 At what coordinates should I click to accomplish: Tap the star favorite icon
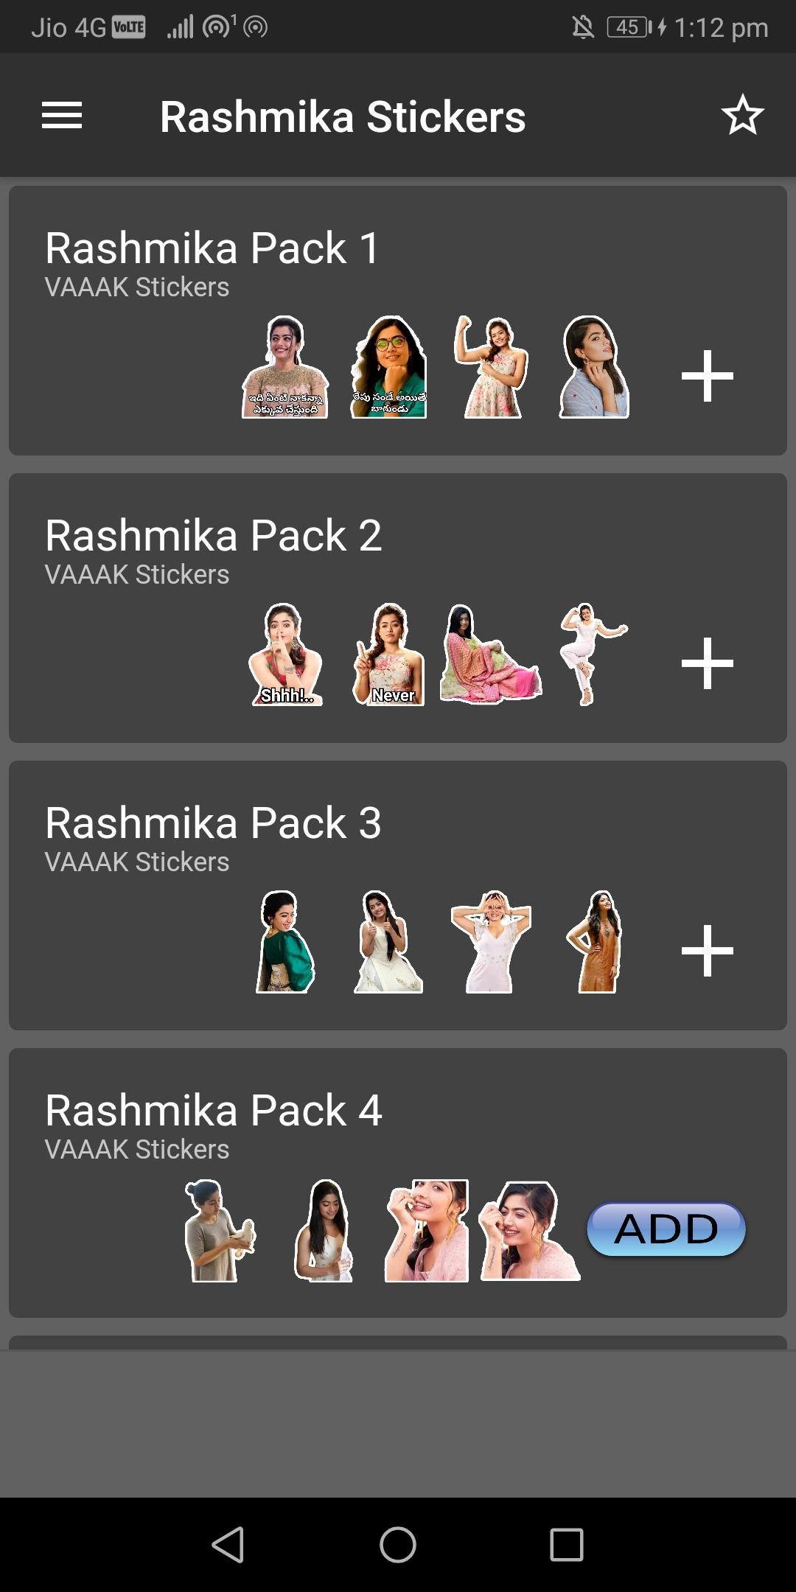point(742,116)
